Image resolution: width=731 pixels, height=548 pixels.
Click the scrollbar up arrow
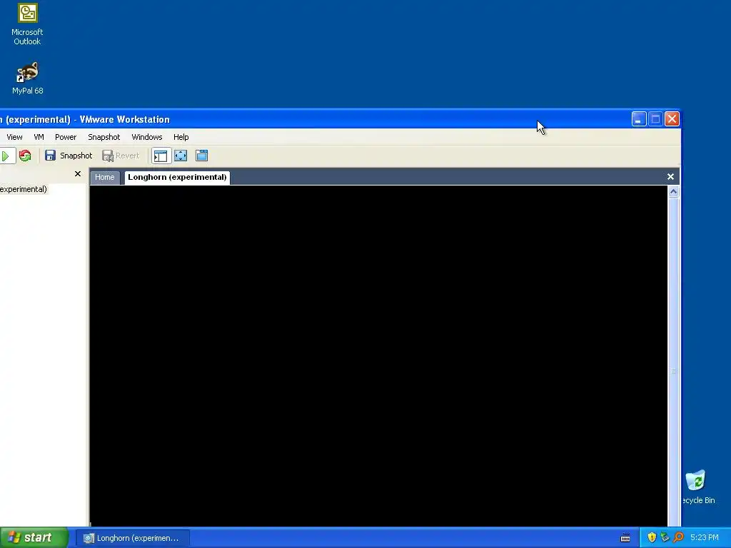[x=673, y=191]
